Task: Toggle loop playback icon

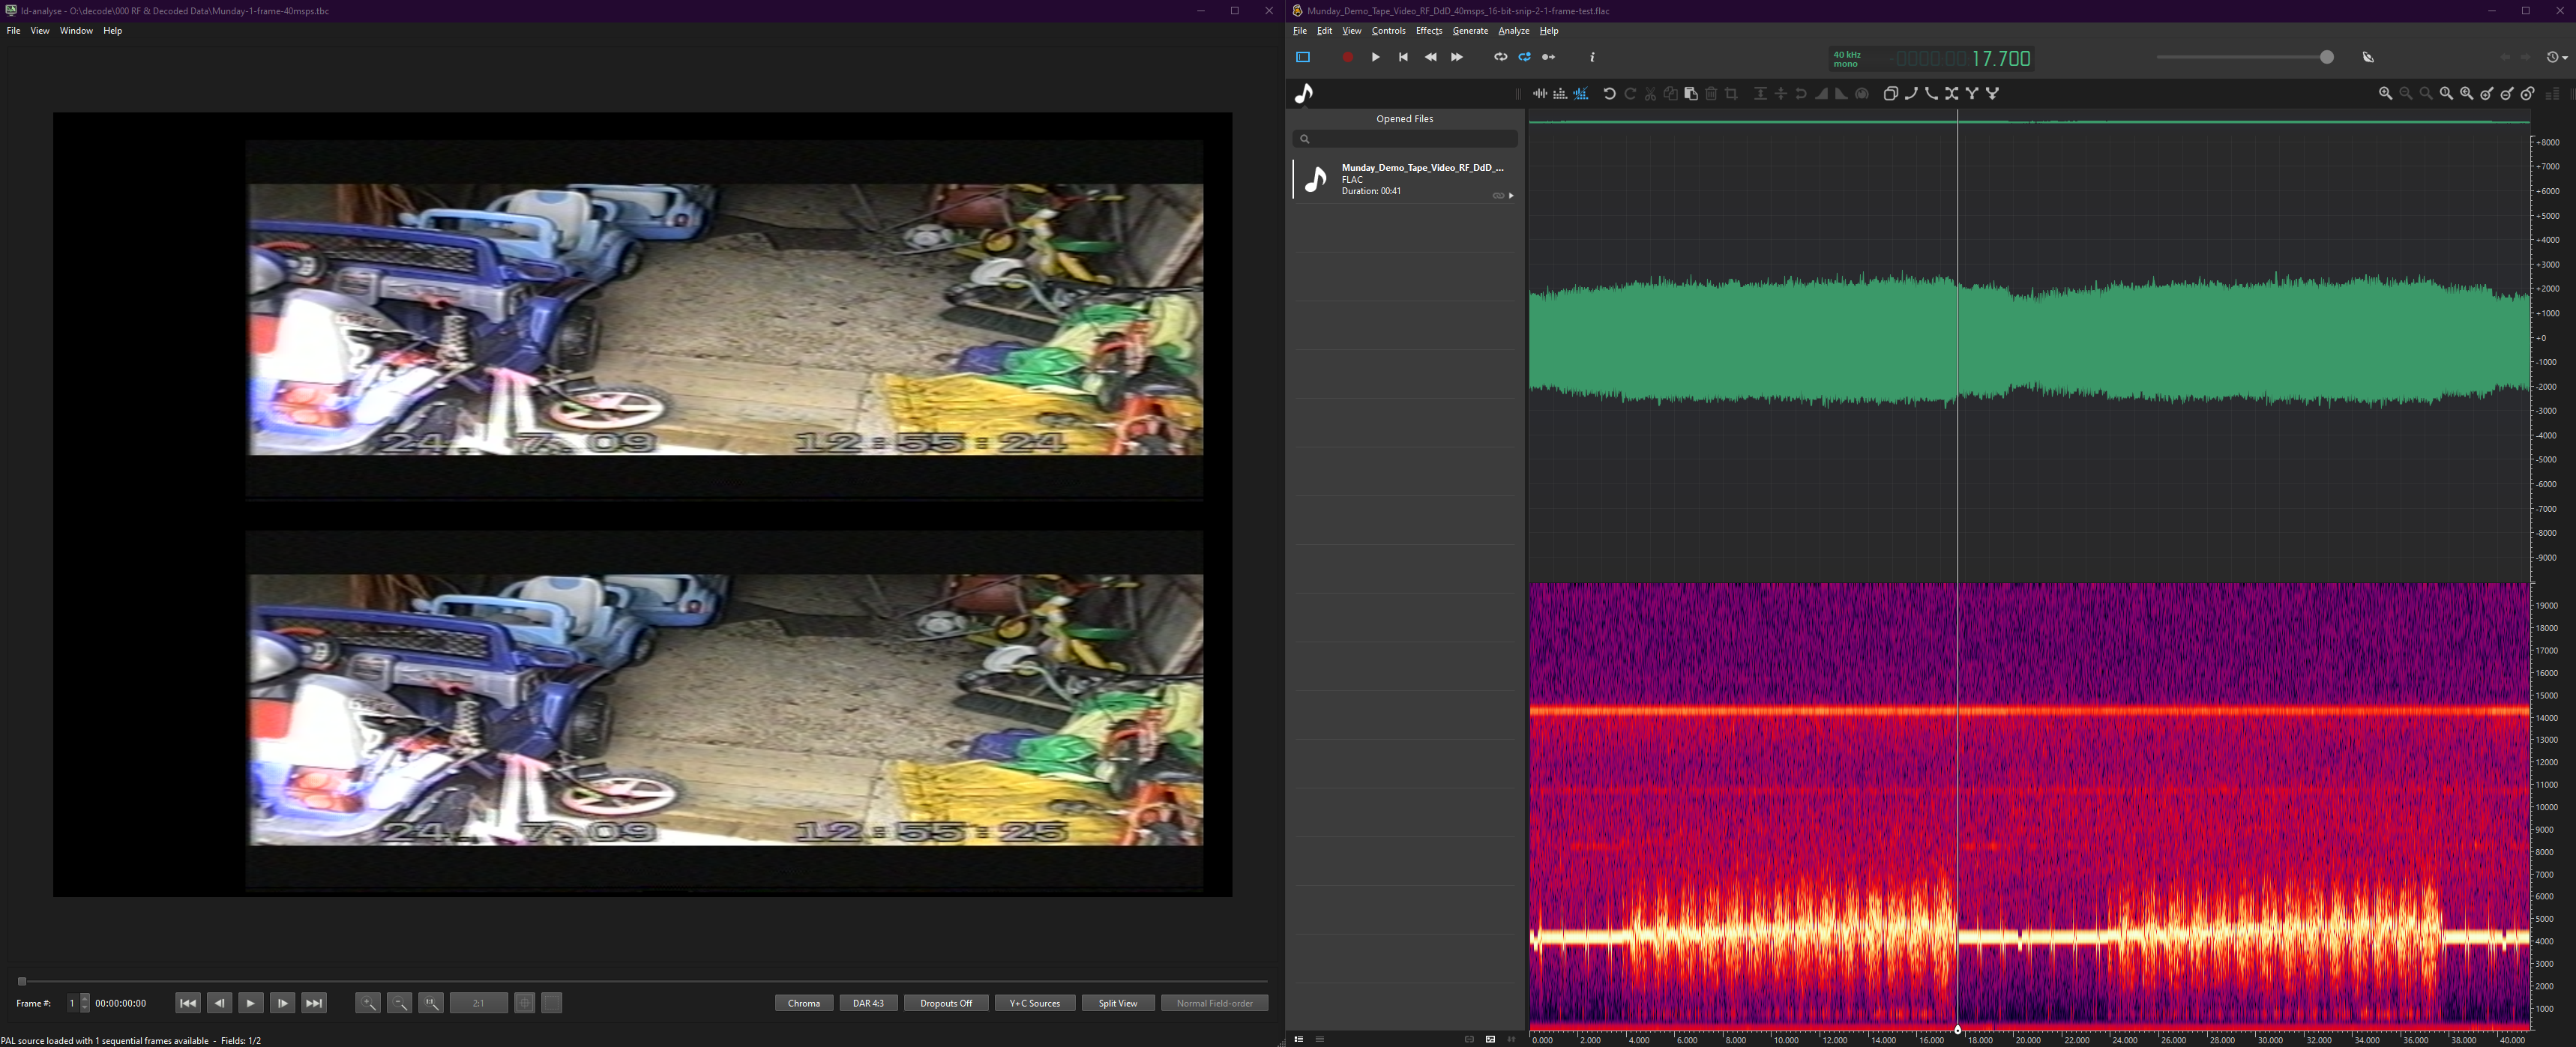Action: point(1500,58)
